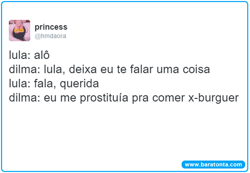
Task: Select the line starting "dilma: lula, deixa"
Action: click(109, 70)
